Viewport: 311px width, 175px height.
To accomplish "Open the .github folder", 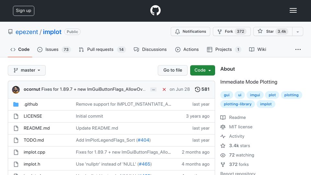I will (31, 104).
